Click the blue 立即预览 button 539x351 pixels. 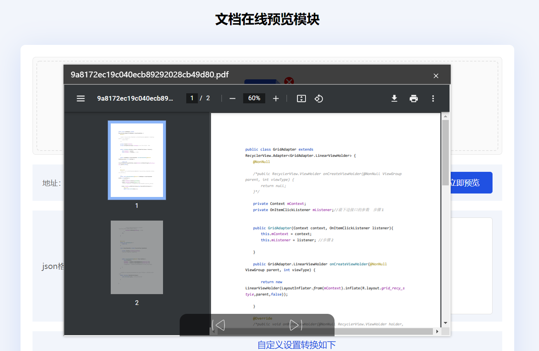pyautogui.click(x=471, y=183)
